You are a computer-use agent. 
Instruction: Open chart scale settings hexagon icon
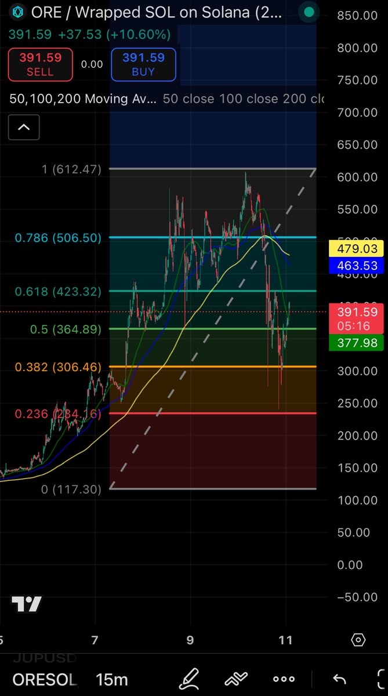tap(358, 640)
